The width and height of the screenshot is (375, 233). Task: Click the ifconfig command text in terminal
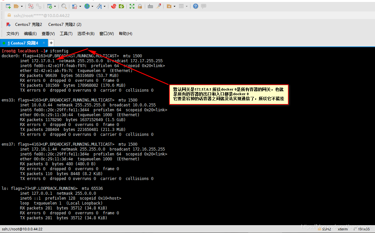pyautogui.click(x=59, y=51)
